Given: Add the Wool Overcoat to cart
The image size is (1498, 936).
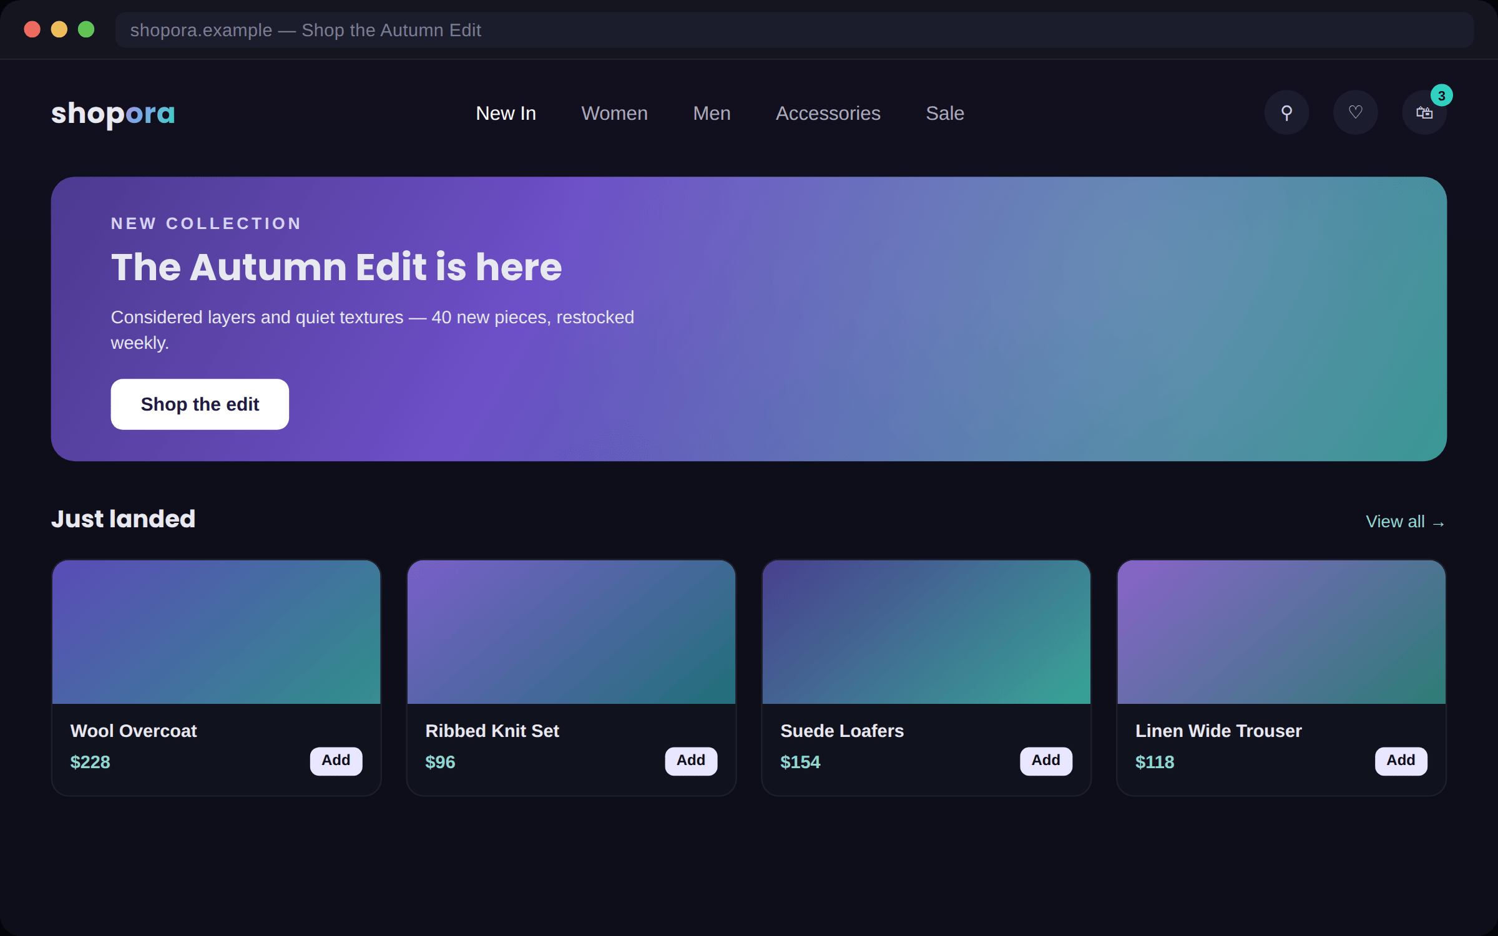Looking at the screenshot, I should [336, 761].
